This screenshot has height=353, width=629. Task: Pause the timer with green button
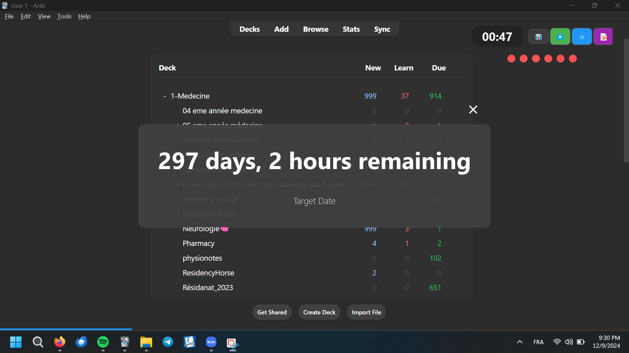(560, 37)
